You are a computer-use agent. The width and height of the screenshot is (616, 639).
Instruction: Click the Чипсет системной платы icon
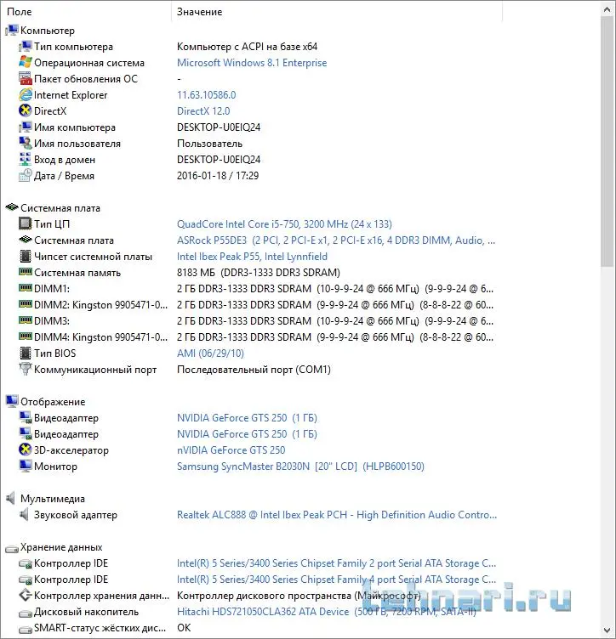(x=25, y=257)
